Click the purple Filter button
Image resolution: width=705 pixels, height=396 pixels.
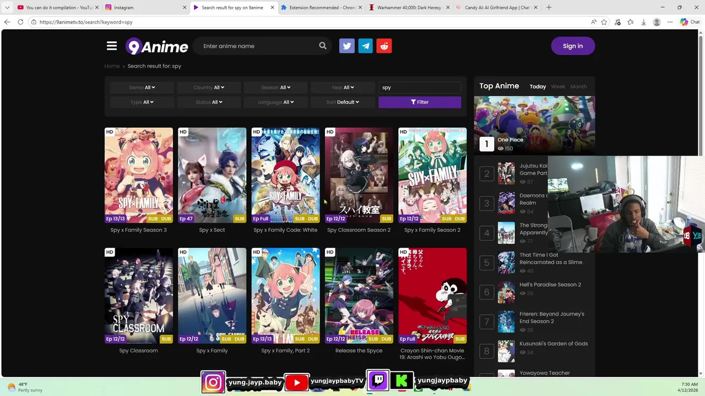point(420,102)
